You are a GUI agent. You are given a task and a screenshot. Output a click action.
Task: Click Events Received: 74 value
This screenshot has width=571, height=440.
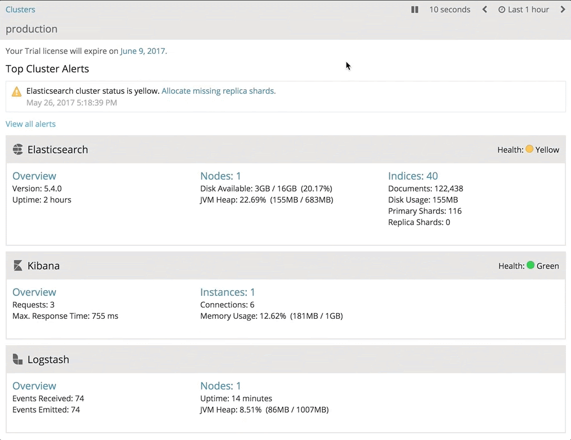(x=48, y=398)
